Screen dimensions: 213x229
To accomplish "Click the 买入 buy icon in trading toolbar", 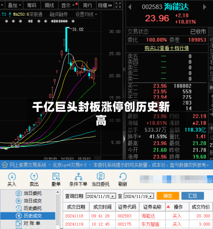I will (12, 180).
